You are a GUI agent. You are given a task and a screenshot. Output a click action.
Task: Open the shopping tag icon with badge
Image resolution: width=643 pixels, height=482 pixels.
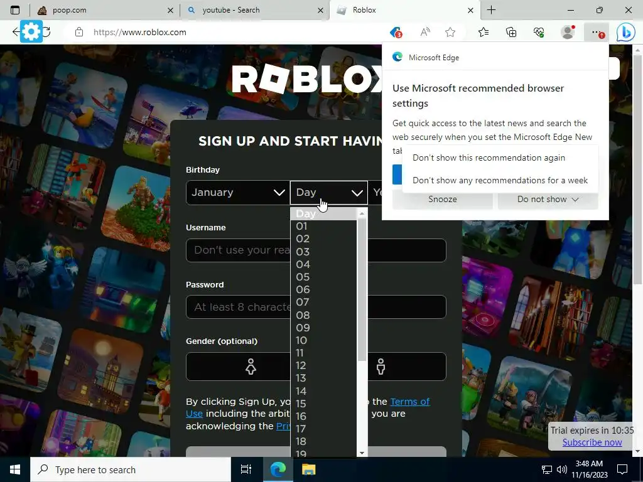[x=396, y=32]
